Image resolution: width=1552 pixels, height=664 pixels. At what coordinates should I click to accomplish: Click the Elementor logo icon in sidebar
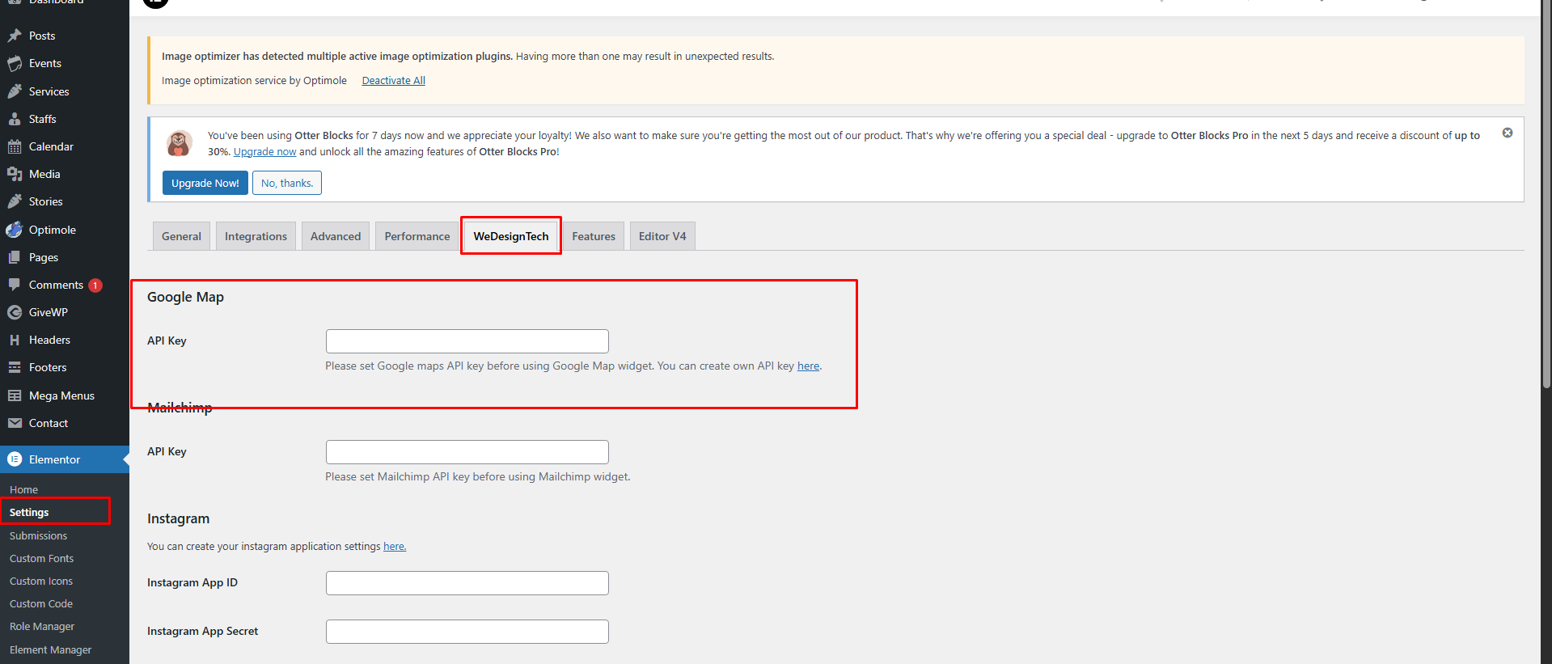(15, 459)
